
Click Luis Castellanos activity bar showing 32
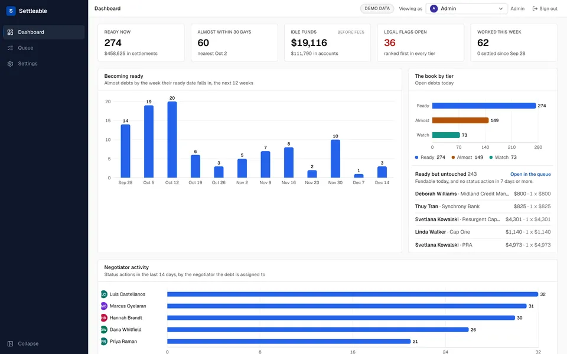point(353,294)
